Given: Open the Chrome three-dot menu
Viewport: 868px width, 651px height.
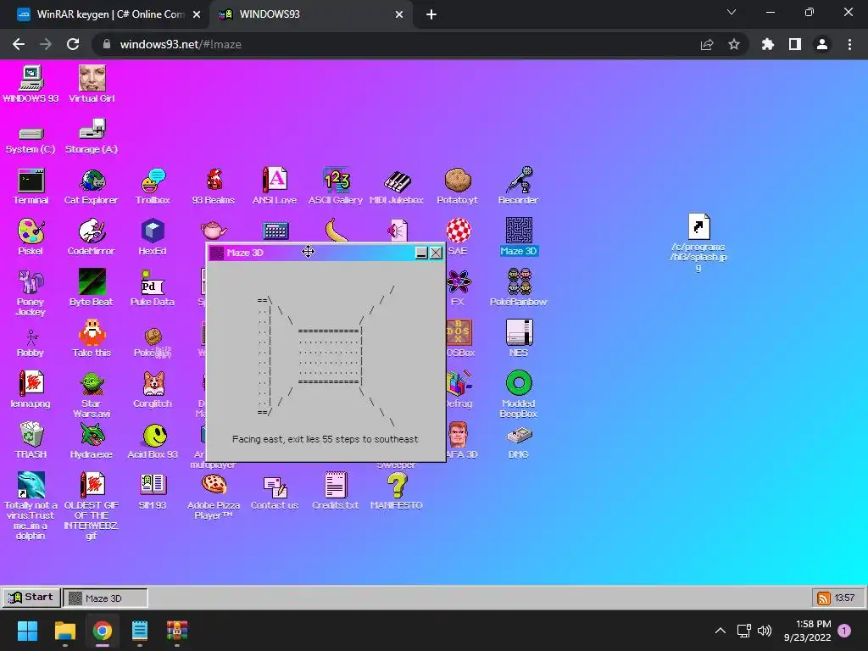Looking at the screenshot, I should pos(849,44).
